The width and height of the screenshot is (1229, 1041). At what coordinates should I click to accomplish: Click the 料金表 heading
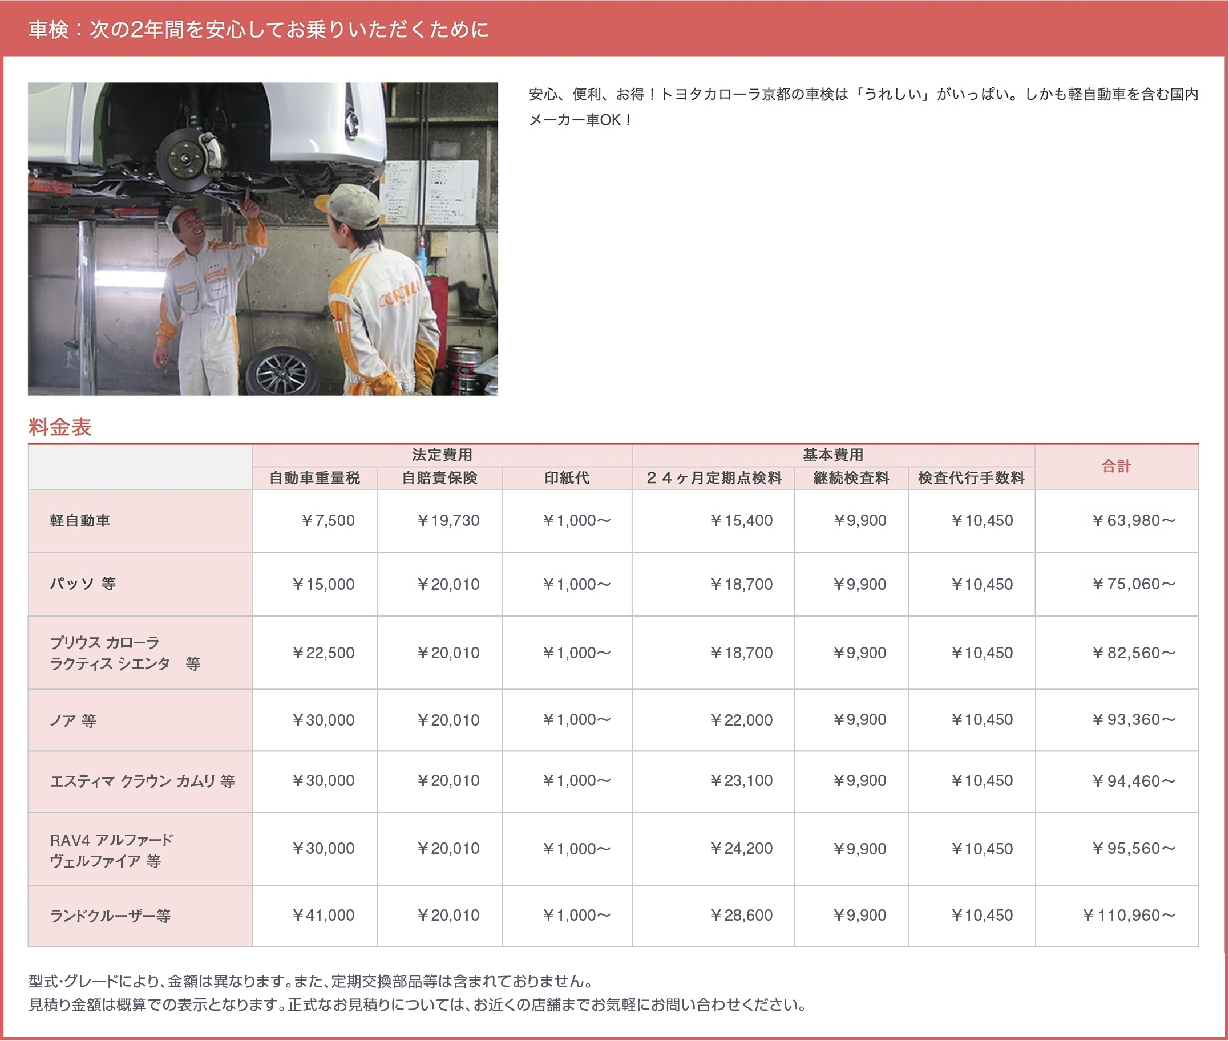coord(59,427)
